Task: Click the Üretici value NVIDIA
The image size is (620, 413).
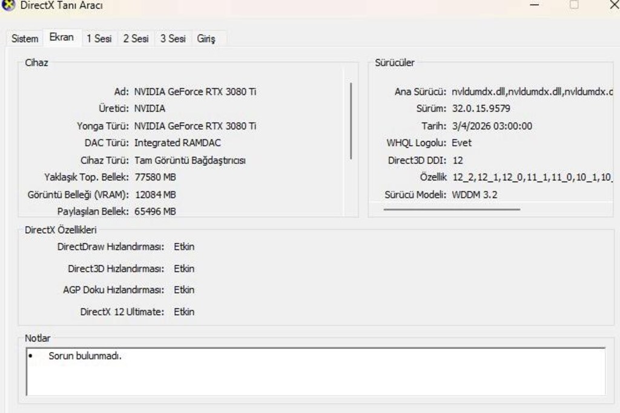Action: pos(150,109)
